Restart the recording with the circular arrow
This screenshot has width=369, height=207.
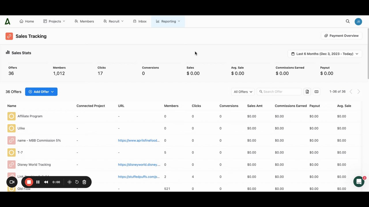point(77,182)
